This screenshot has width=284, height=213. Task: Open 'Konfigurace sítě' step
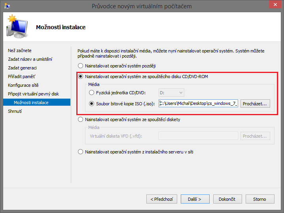pyautogui.click(x=23, y=85)
